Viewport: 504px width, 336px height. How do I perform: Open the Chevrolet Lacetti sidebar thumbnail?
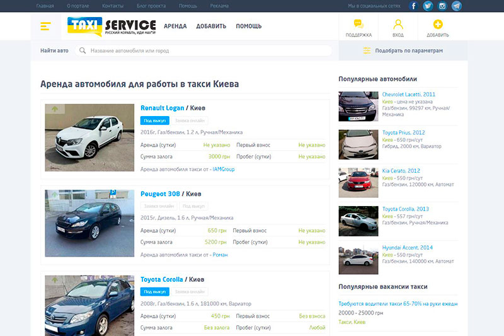coord(358,107)
